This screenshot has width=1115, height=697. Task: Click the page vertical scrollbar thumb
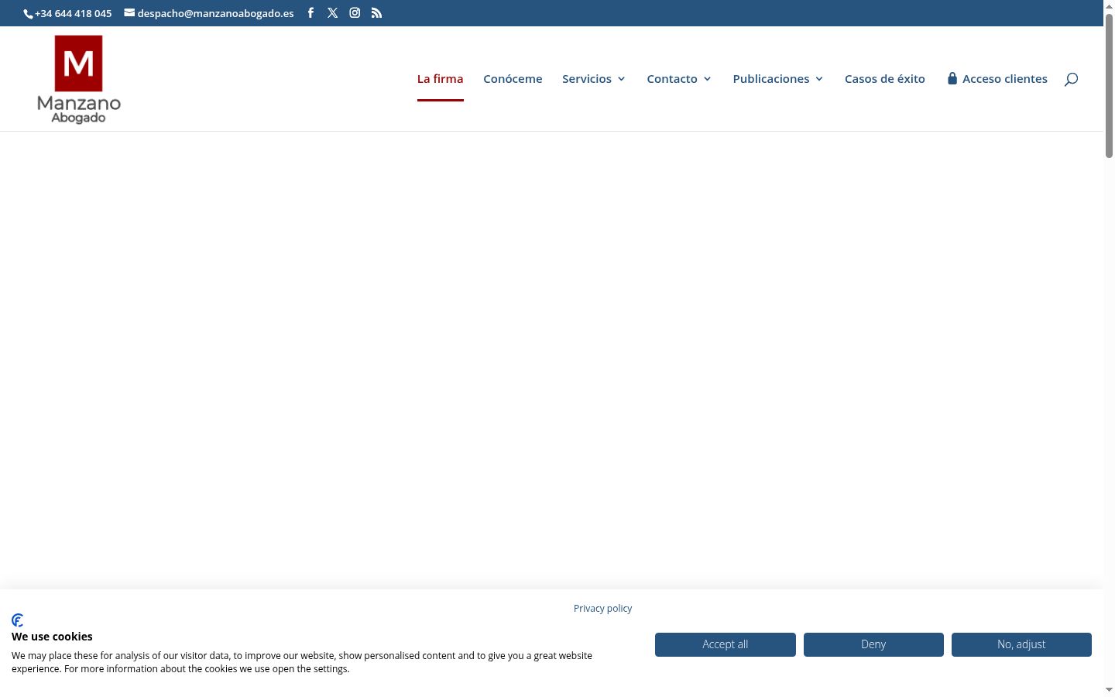[1109, 85]
